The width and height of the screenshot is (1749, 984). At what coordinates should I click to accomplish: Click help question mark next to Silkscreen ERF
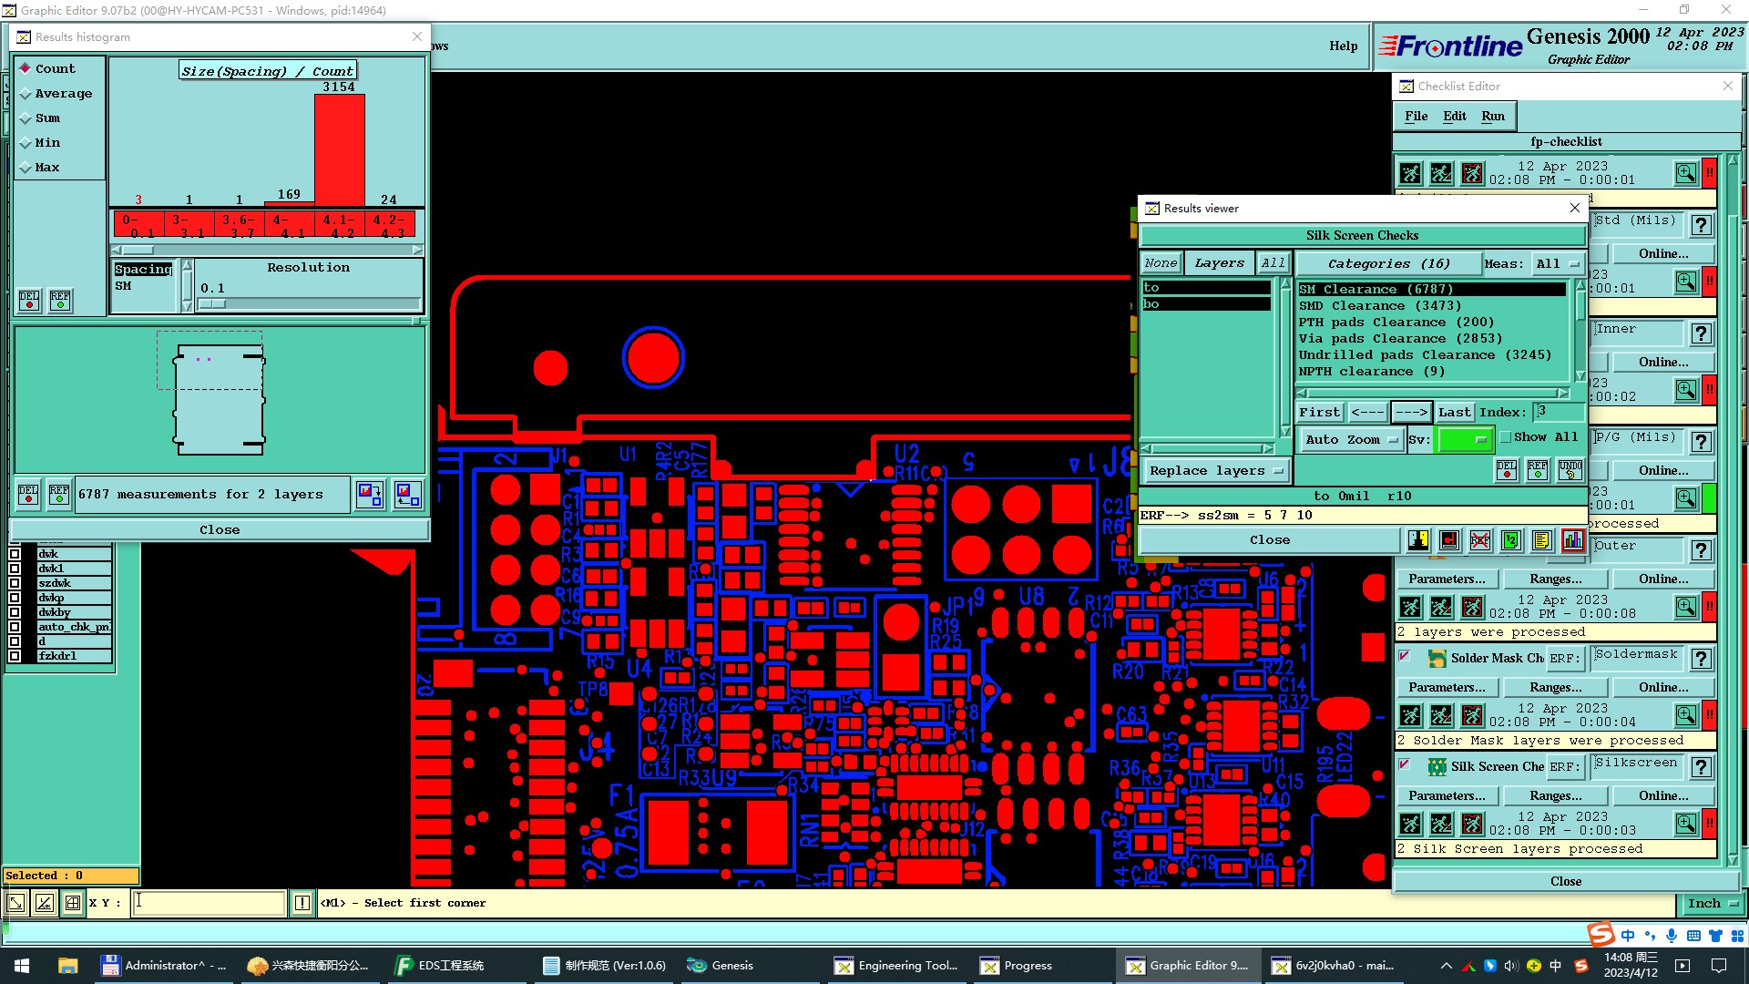pos(1701,767)
